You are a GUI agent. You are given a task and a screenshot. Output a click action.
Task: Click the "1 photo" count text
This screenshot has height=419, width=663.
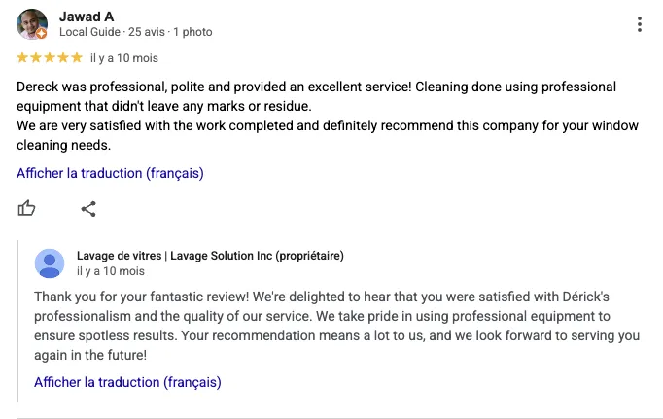coord(192,32)
